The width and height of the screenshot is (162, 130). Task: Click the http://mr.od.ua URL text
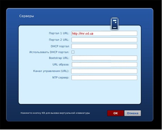pyautogui.click(x=83, y=34)
